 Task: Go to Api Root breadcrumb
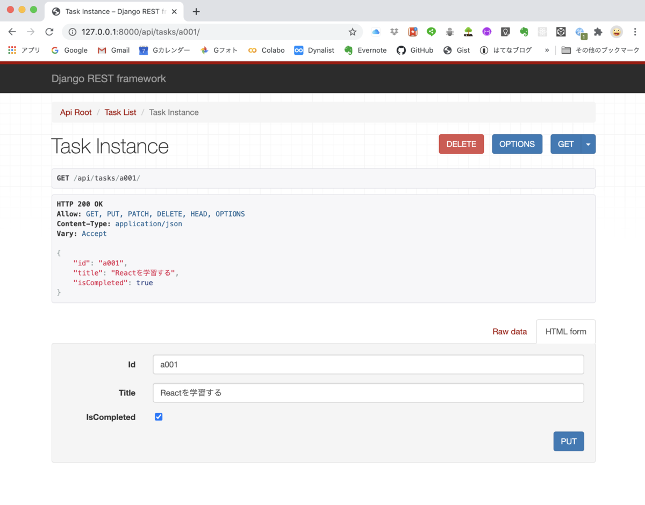[x=76, y=112]
